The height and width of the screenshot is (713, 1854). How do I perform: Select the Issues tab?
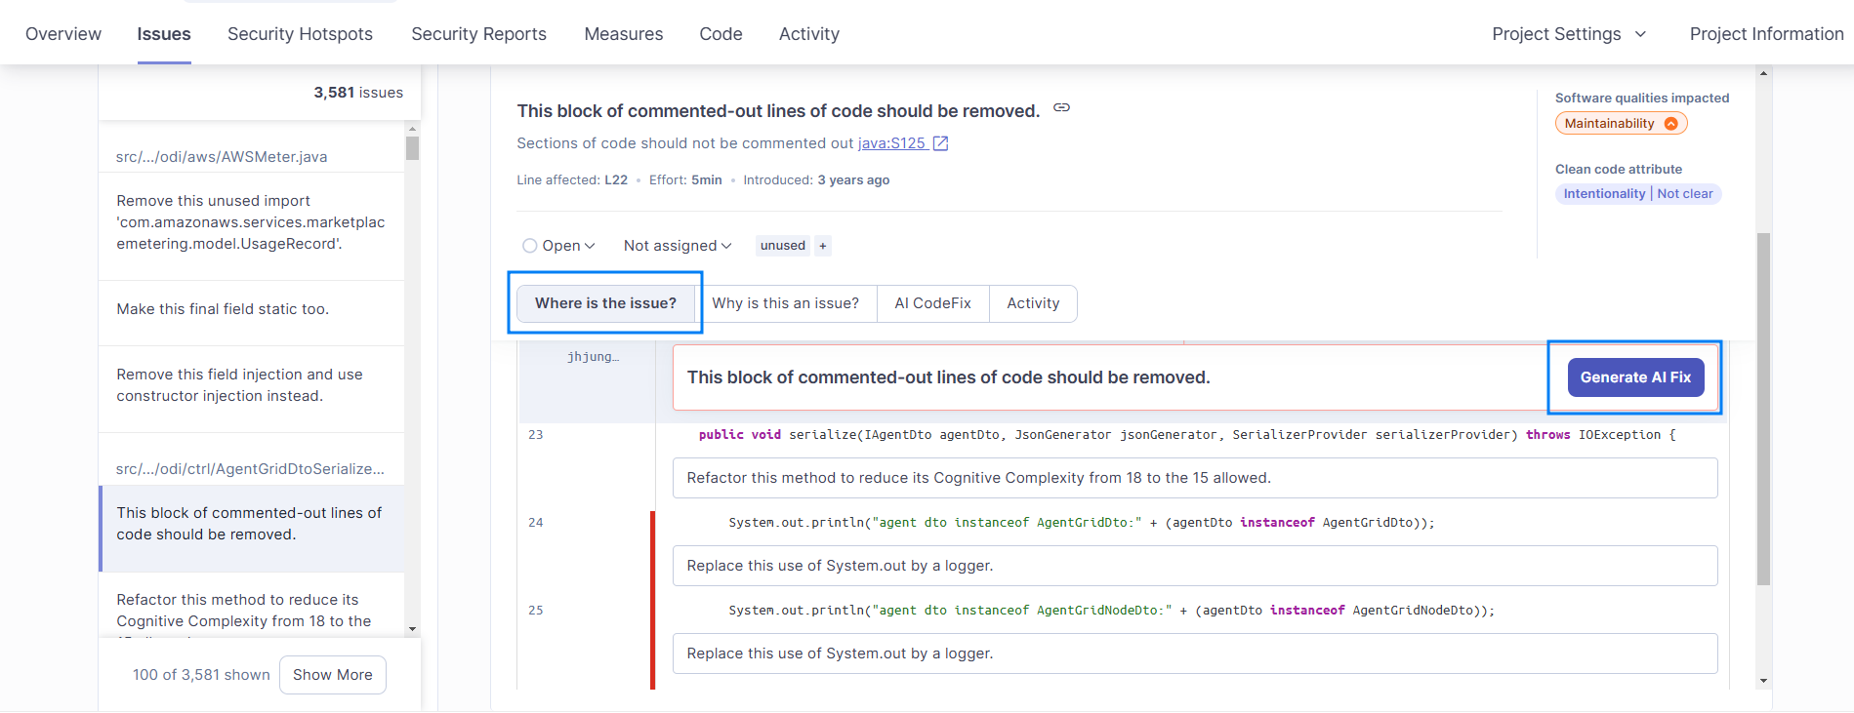[x=164, y=34]
